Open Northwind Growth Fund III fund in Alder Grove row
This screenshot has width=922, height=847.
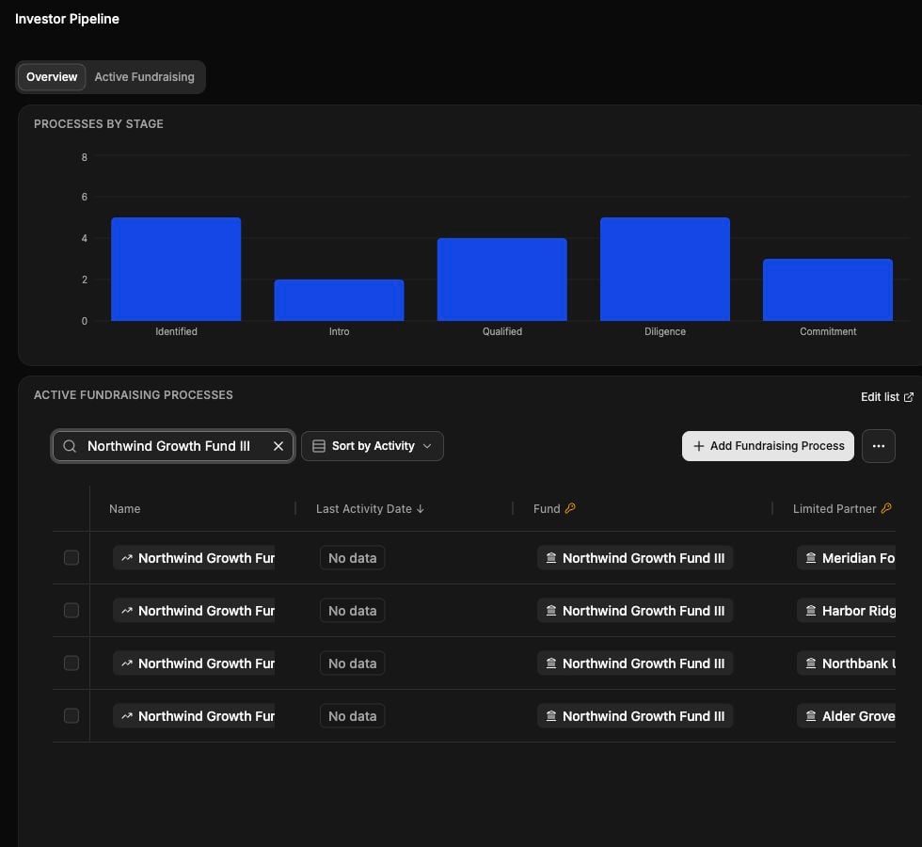coord(635,716)
